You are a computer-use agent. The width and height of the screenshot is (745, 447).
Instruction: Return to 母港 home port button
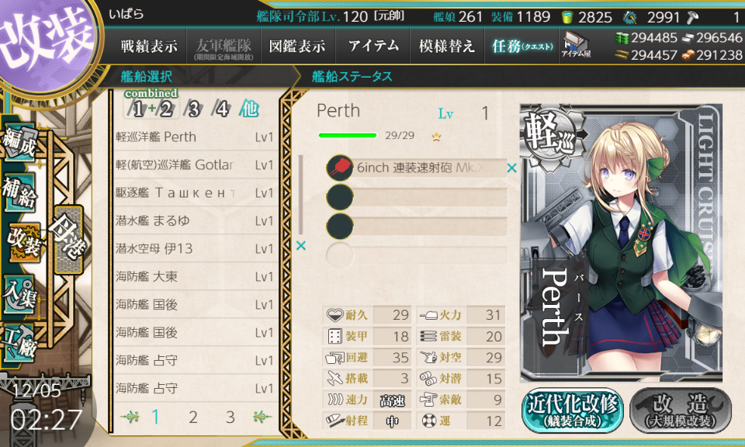coord(69,240)
